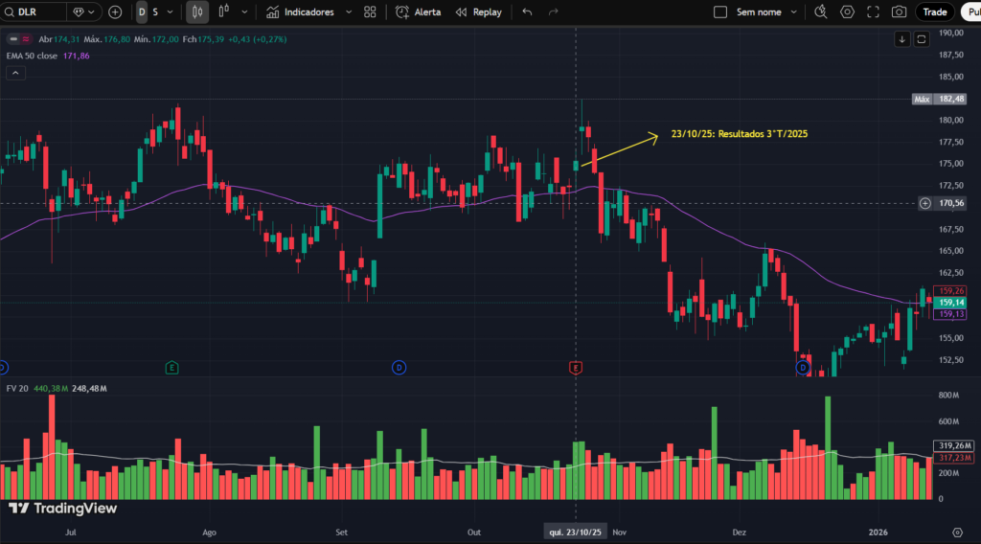Click the qui. 23/10/25 date label

pyautogui.click(x=575, y=533)
